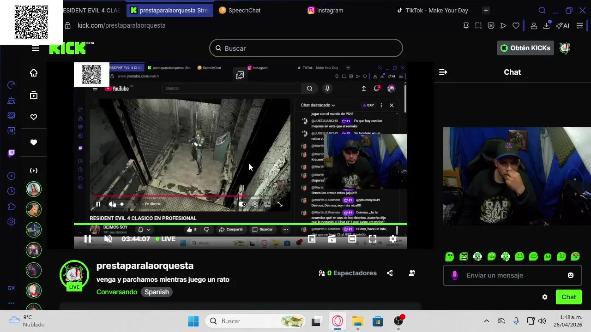This screenshot has width=591, height=332.
Task: Click the Obtén KICKs button
Action: coord(525,48)
